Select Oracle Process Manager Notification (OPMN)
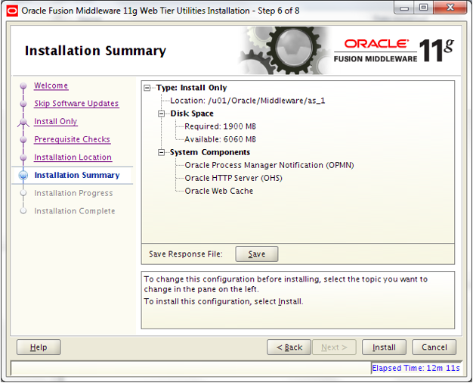 (269, 165)
